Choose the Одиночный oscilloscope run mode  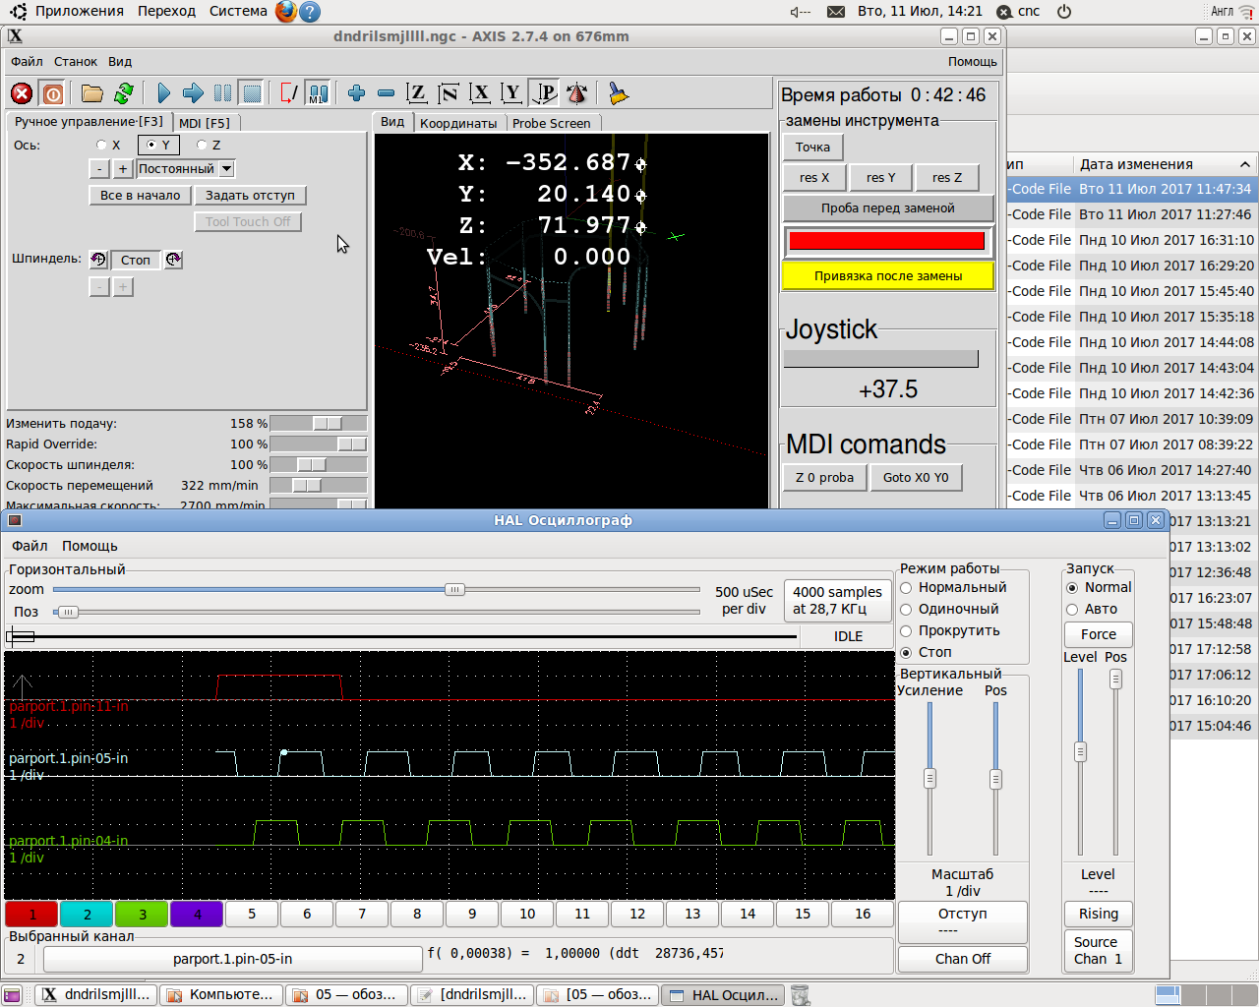click(907, 610)
